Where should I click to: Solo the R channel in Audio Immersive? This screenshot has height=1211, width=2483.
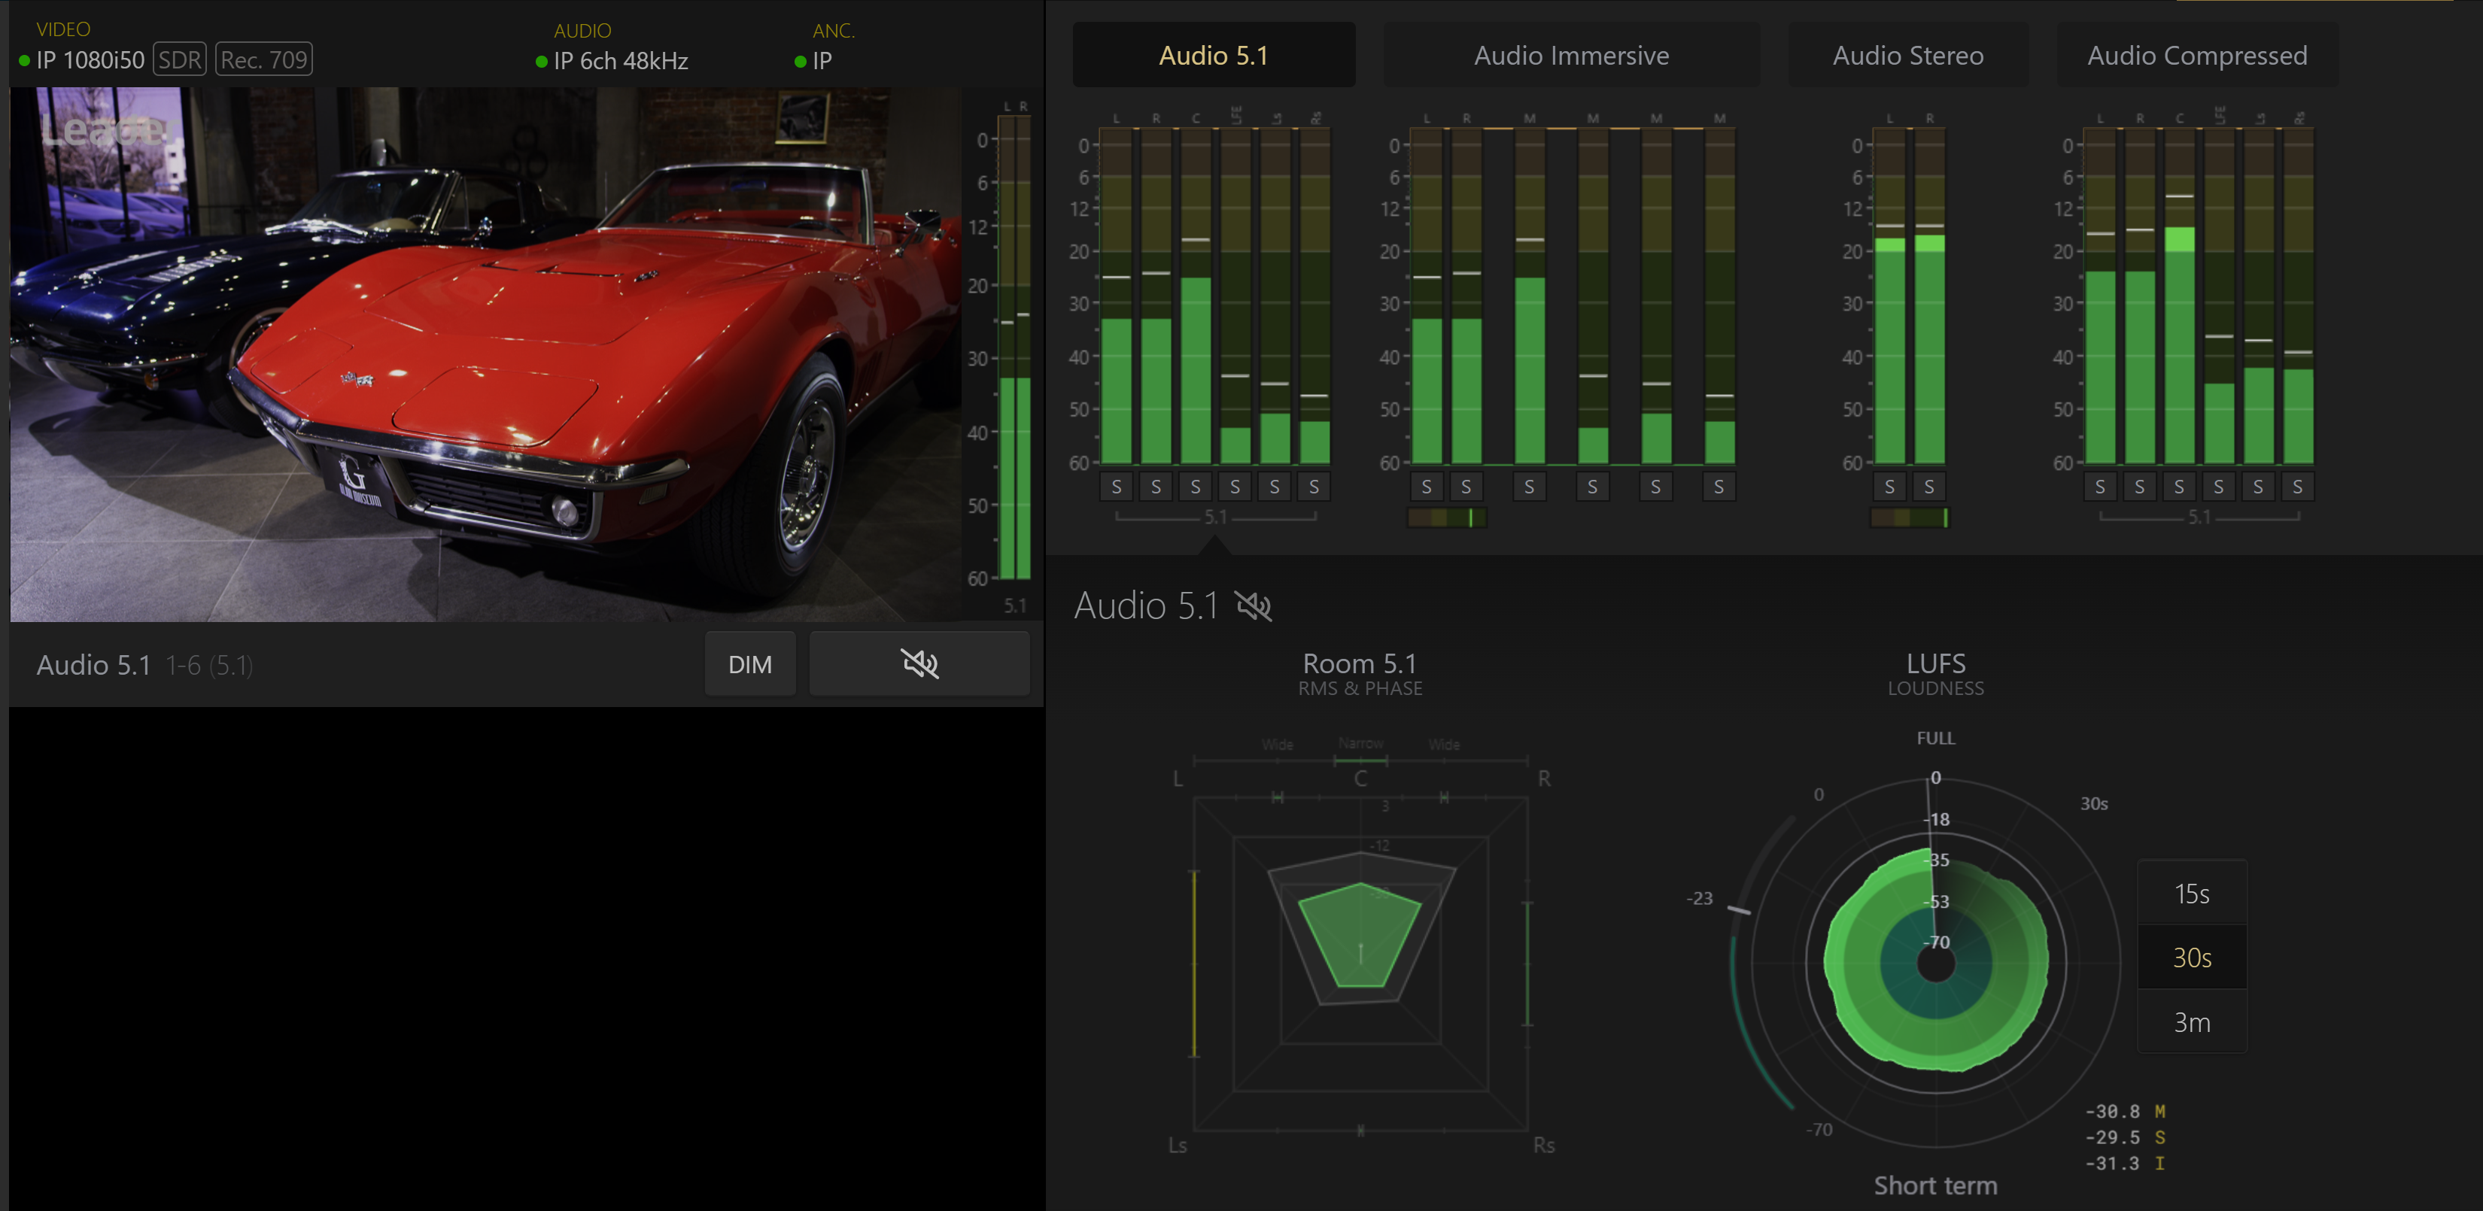tap(1466, 487)
